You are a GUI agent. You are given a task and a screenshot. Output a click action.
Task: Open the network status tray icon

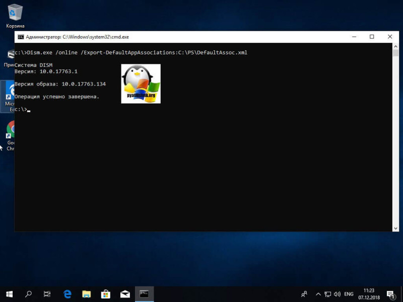coord(328,294)
